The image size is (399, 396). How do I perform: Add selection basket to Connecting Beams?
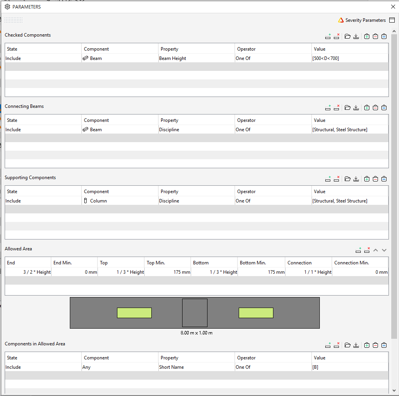click(x=367, y=108)
